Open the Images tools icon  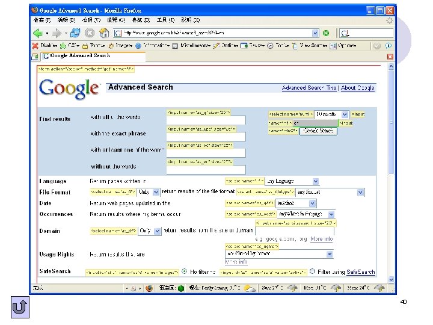[x=111, y=46]
